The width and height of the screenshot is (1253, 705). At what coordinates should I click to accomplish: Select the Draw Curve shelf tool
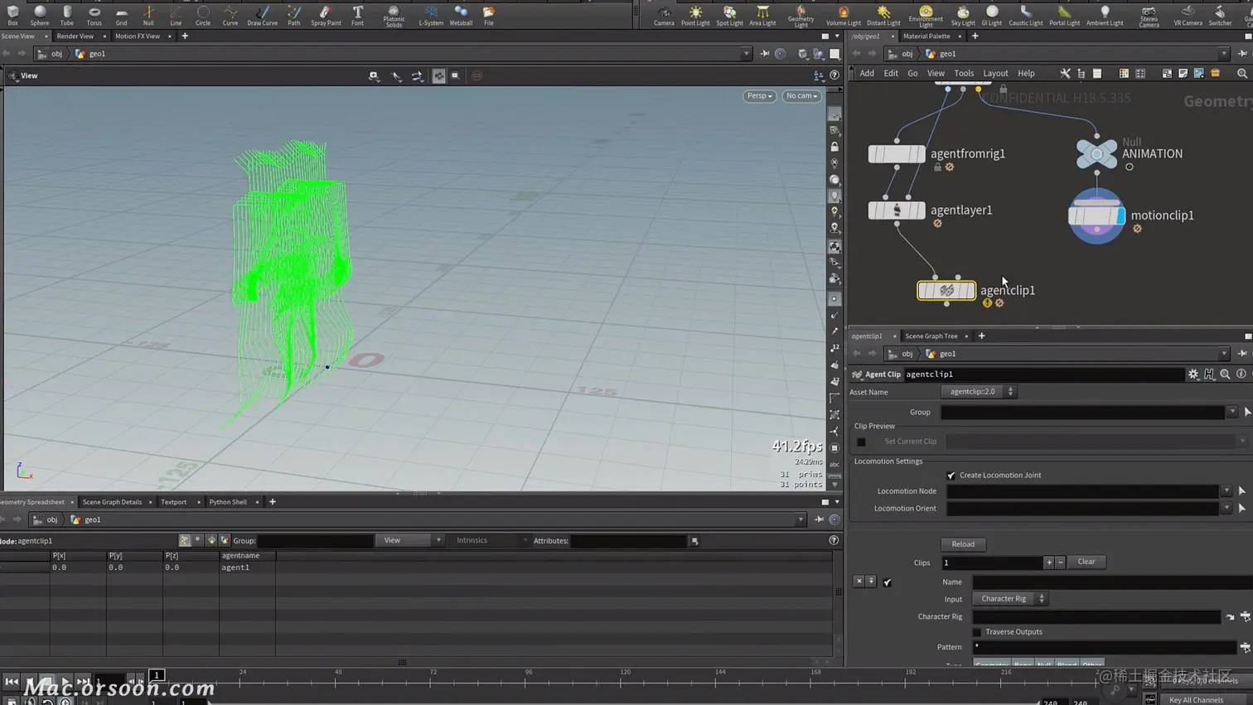262,15
